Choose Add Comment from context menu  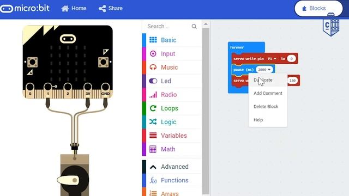268,93
